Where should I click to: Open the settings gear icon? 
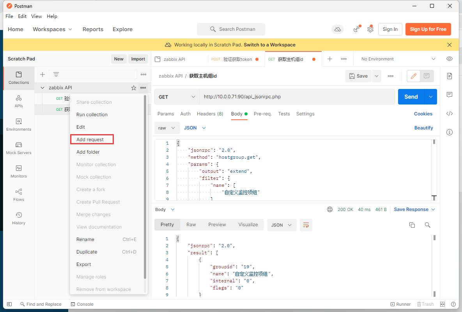tap(370, 29)
